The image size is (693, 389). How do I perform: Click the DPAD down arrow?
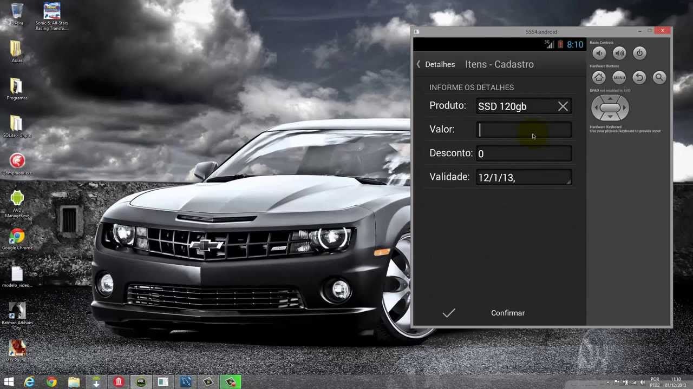coord(610,117)
